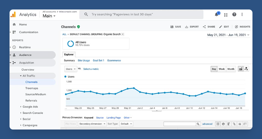Screen dimensions: 262x139
Task: Switch to motion chart bubbles icon
Action: tap(246, 69)
